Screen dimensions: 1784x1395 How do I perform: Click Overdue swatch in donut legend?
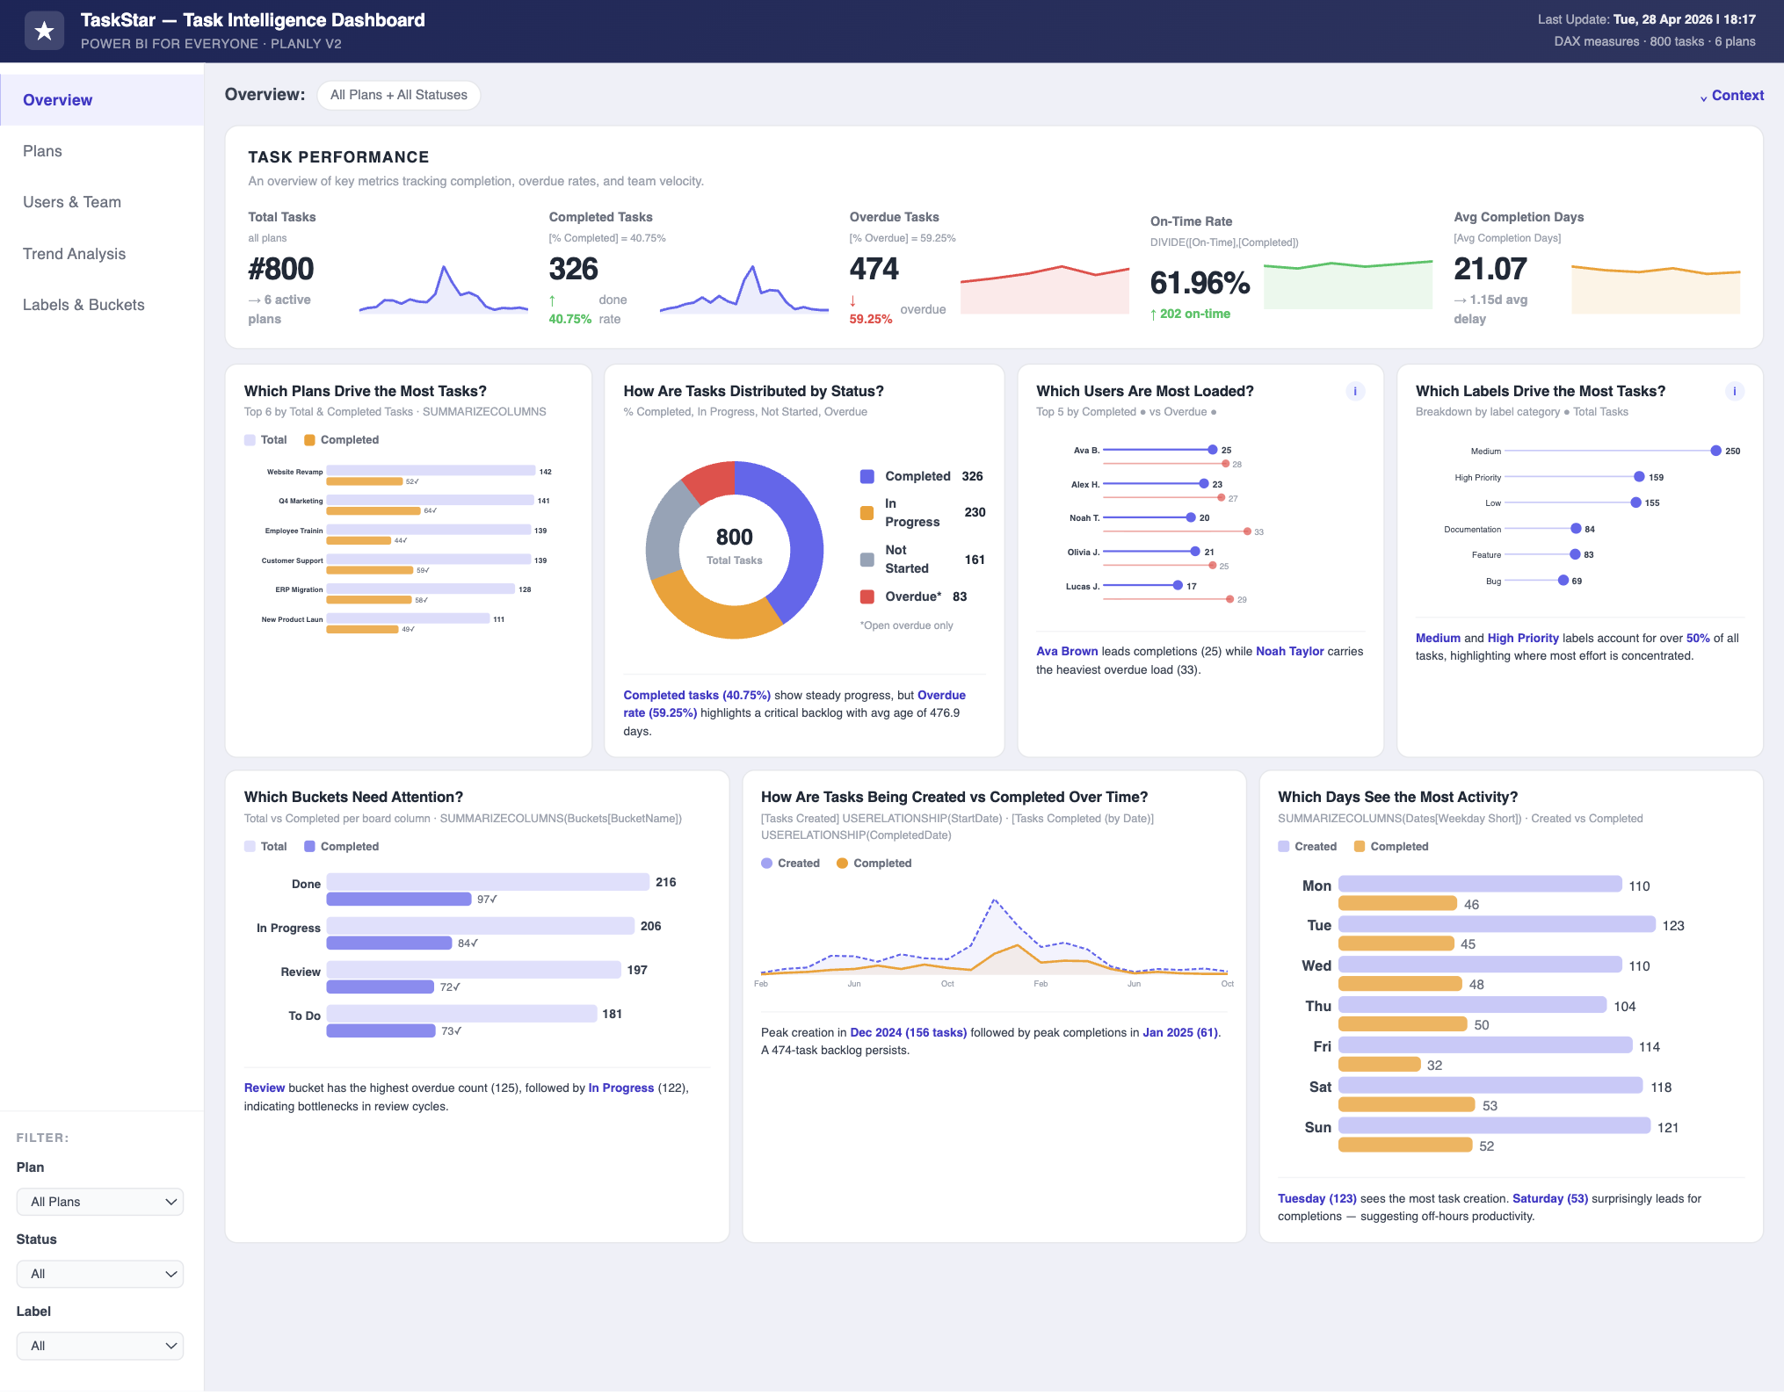pyautogui.click(x=867, y=596)
